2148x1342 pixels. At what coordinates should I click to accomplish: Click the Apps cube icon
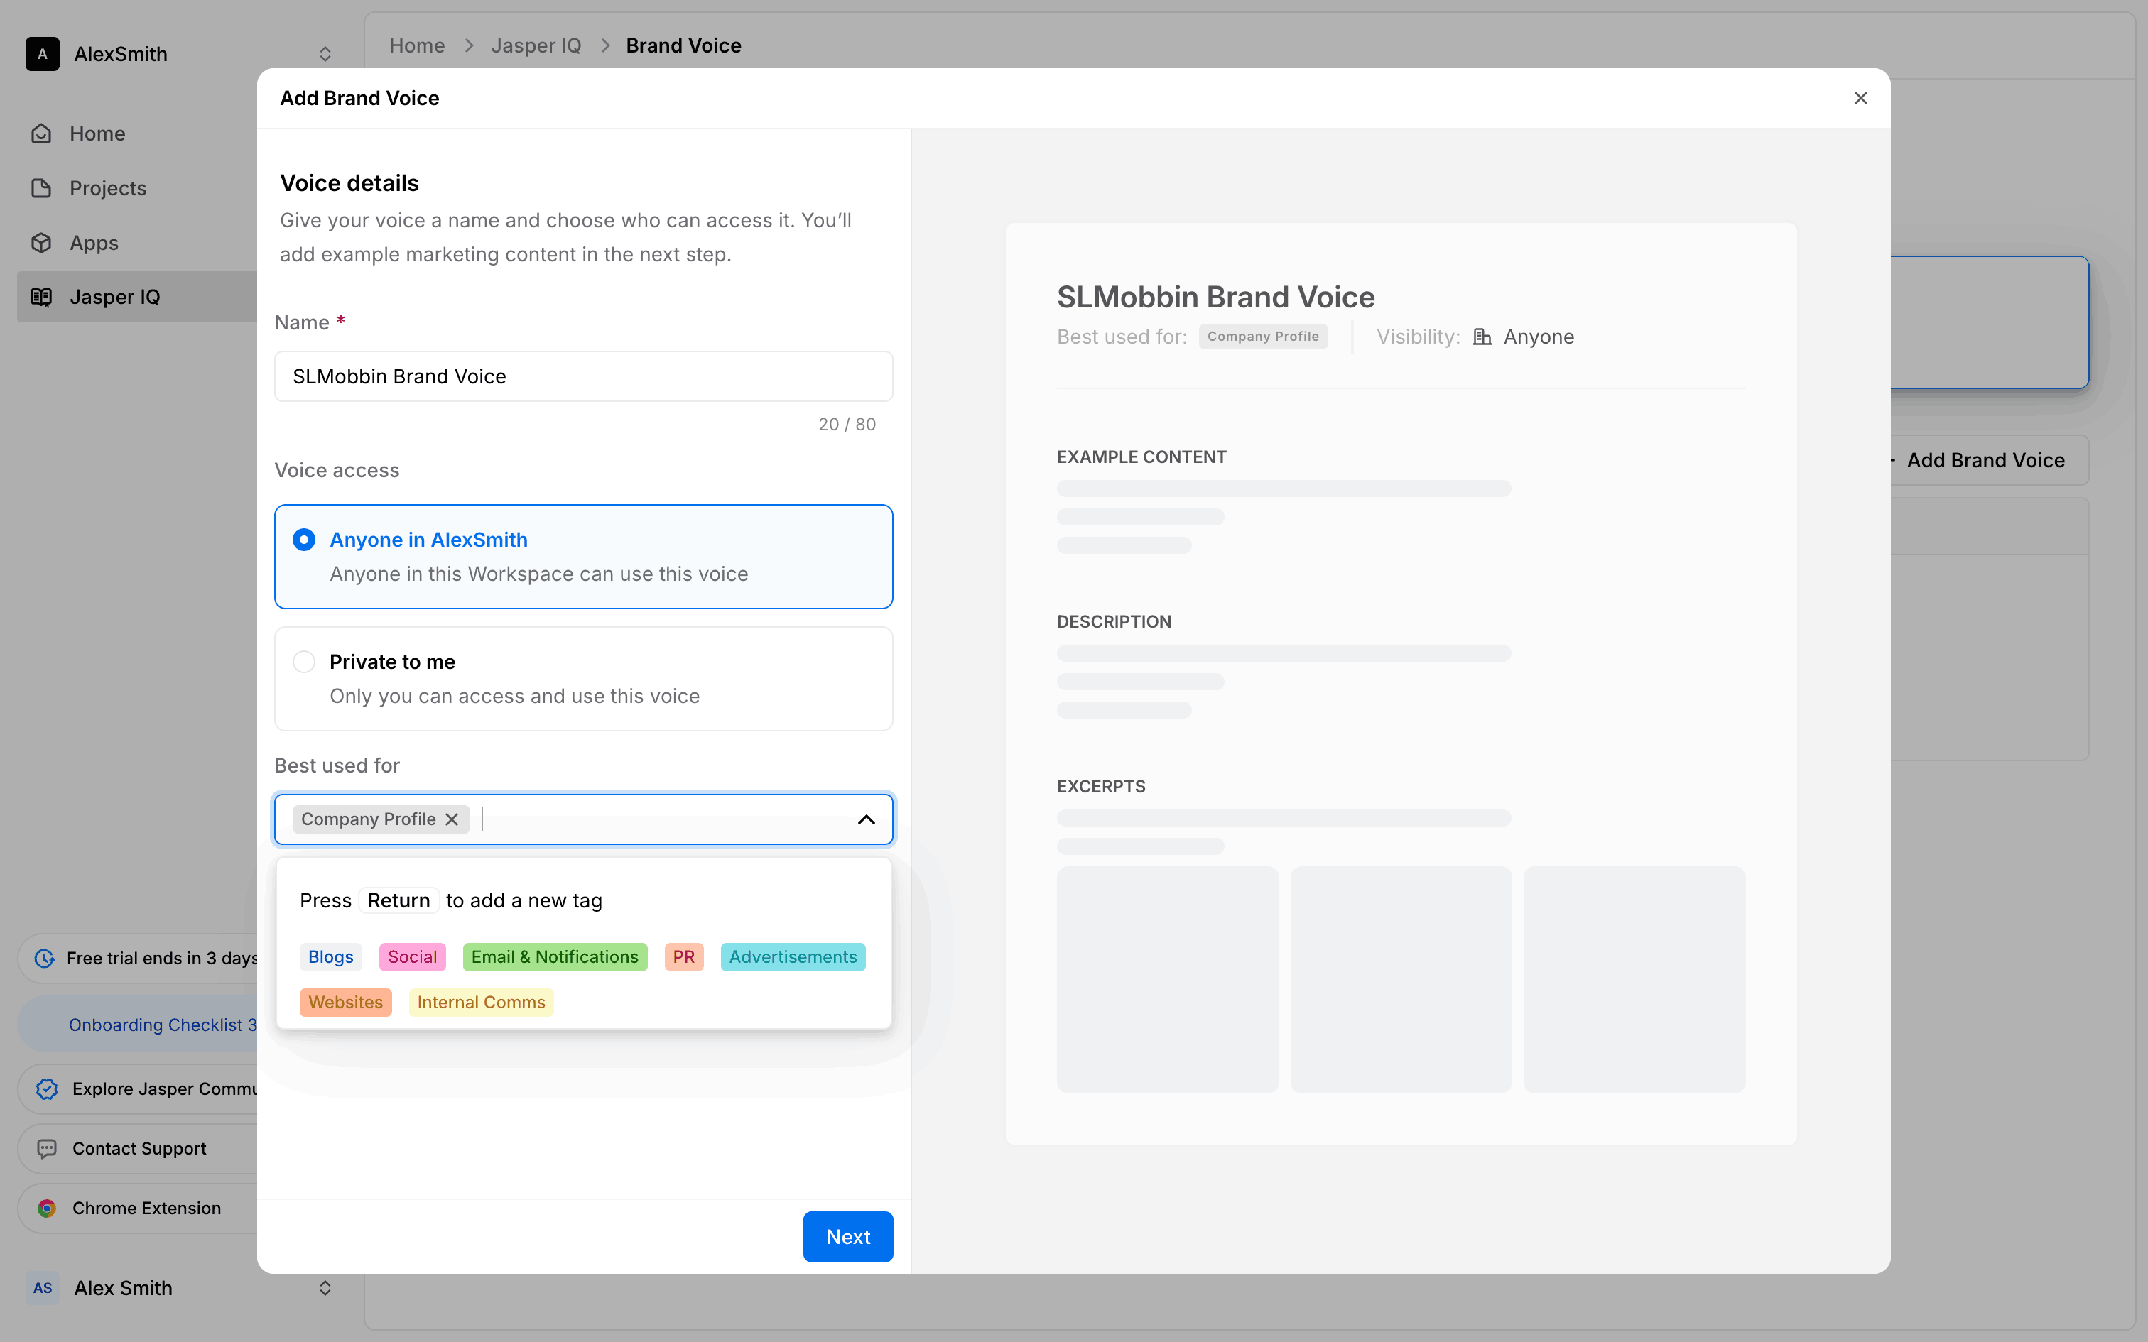point(42,242)
